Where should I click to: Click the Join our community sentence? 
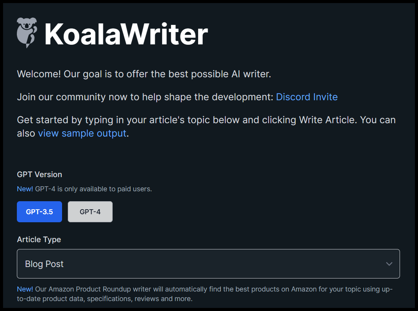click(146, 97)
